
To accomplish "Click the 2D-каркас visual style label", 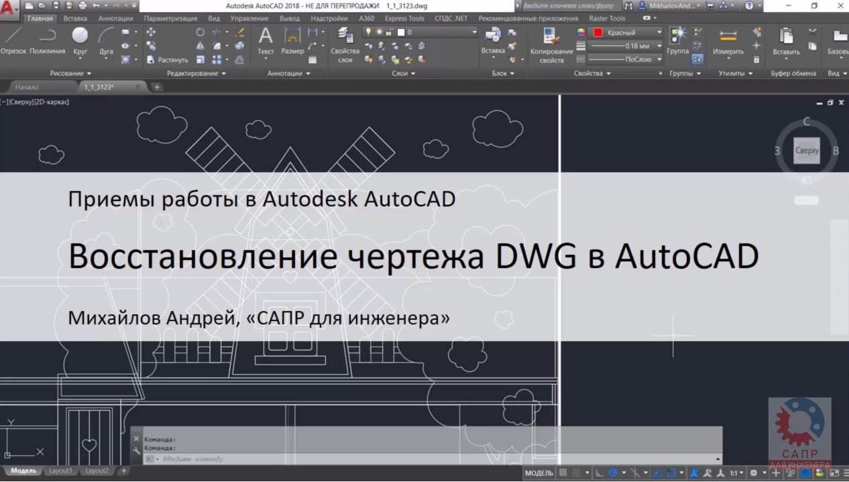I will [52, 102].
